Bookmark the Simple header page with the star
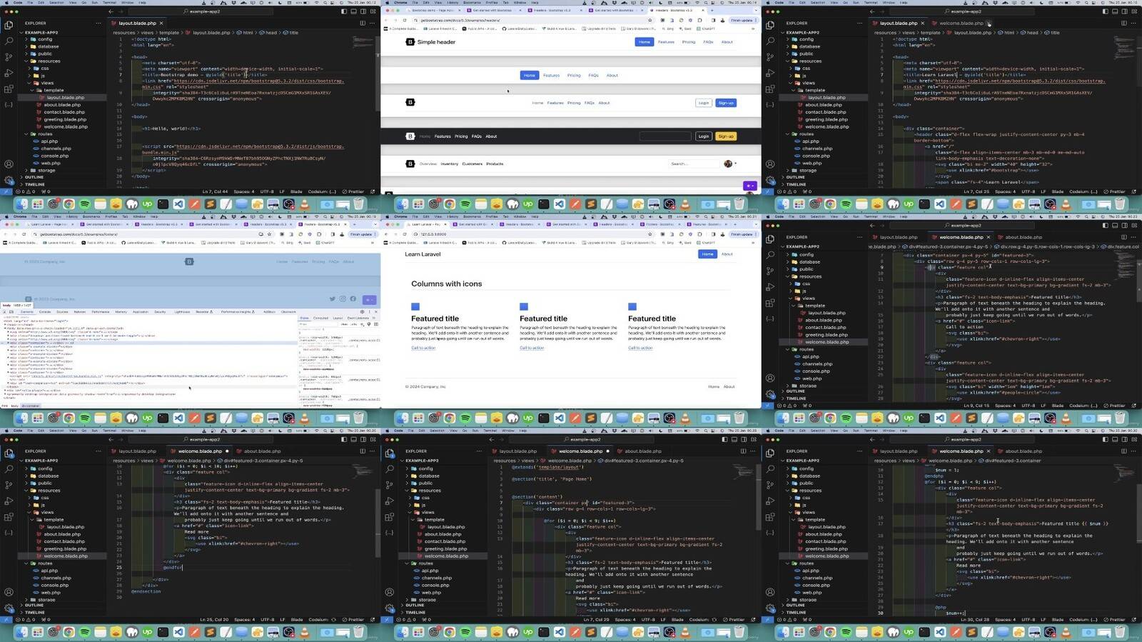The height and width of the screenshot is (642, 1142). click(x=650, y=20)
